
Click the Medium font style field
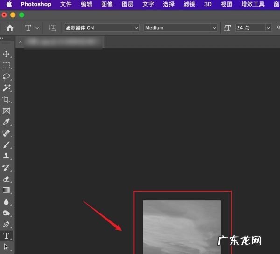[x=177, y=28]
